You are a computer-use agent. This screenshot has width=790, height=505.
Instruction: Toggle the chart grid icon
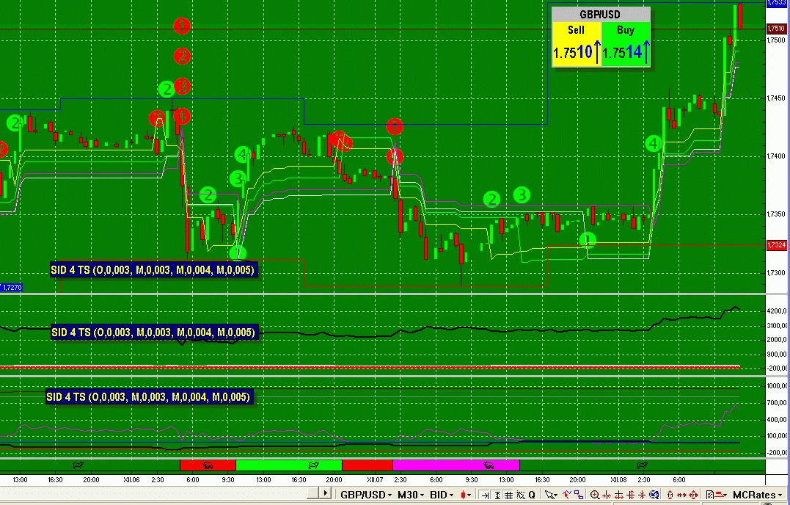coord(508,495)
